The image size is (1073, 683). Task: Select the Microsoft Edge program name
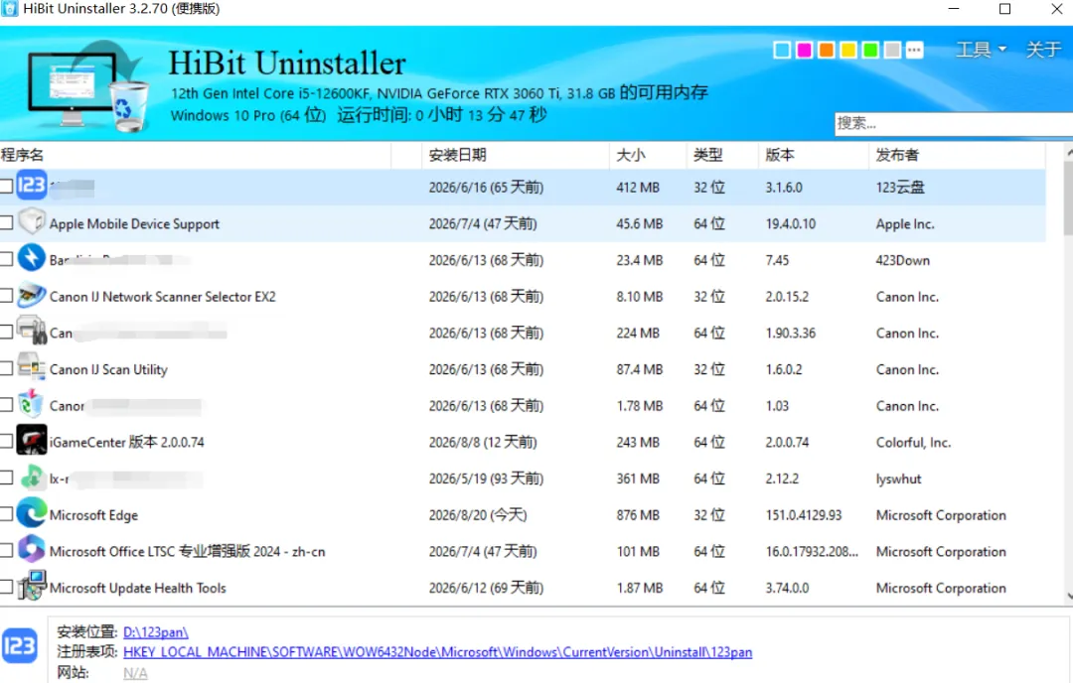pyautogui.click(x=93, y=515)
